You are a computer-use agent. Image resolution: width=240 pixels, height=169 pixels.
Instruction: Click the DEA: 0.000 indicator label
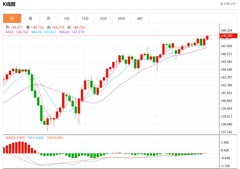point(55,138)
